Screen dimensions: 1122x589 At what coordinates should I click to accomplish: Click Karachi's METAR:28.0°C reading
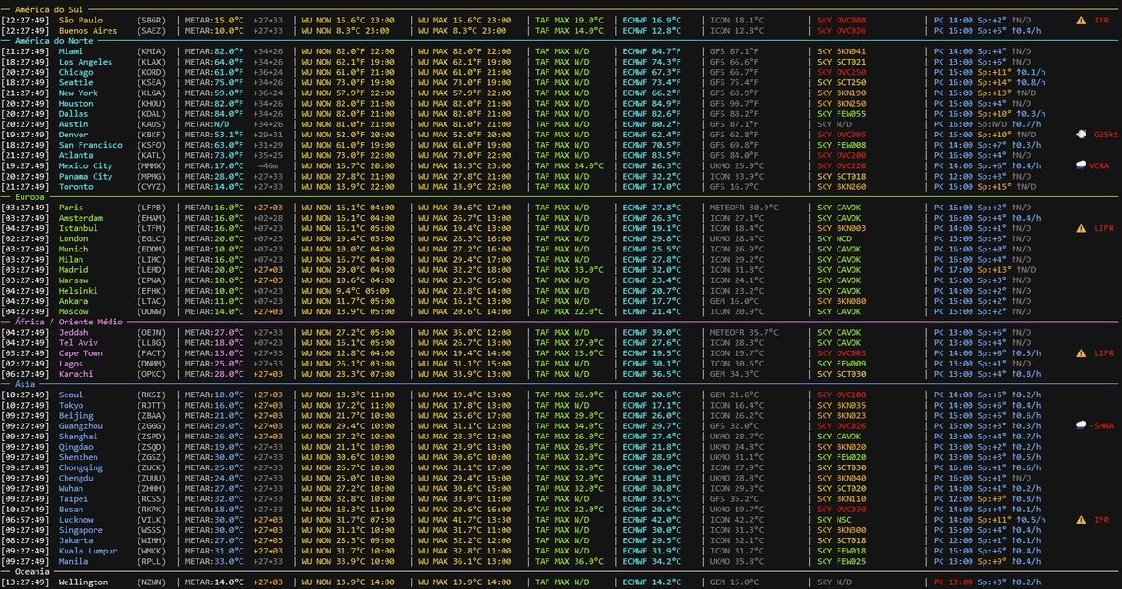tap(214, 374)
